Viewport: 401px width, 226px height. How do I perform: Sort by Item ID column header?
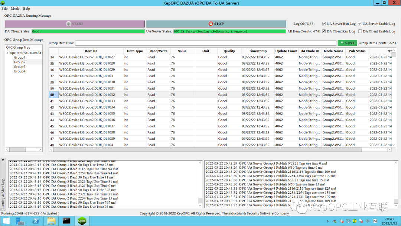click(91, 51)
